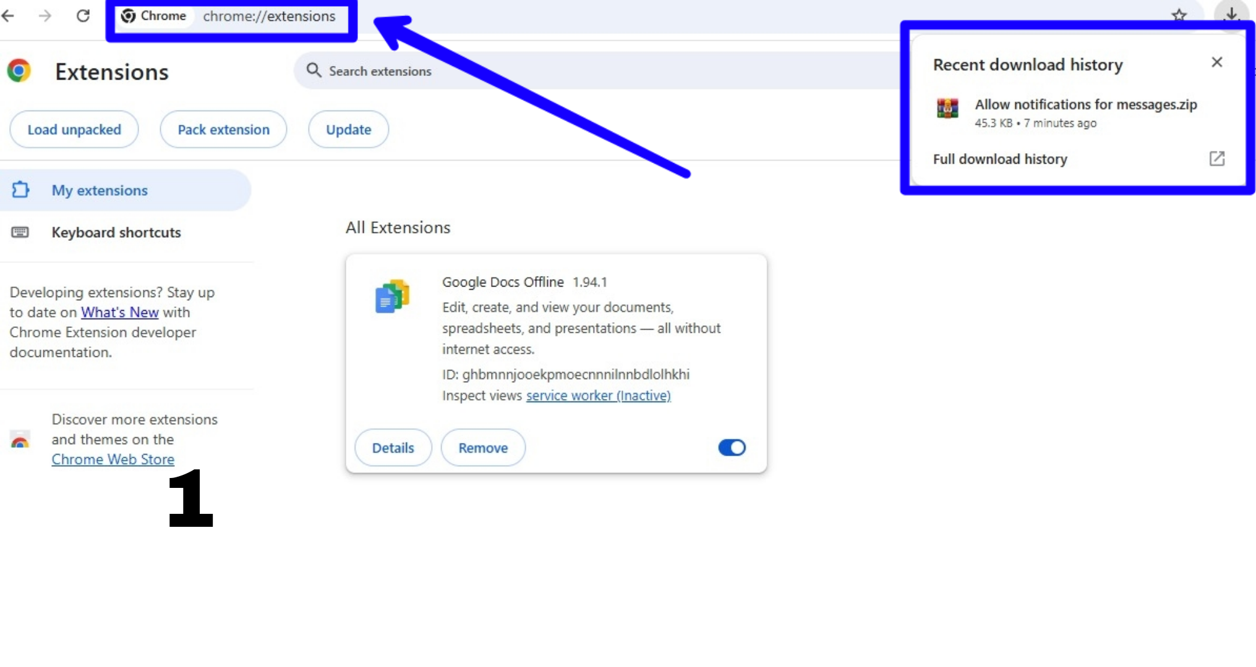
Task: Open the Chrome Web Store link
Action: coord(113,459)
